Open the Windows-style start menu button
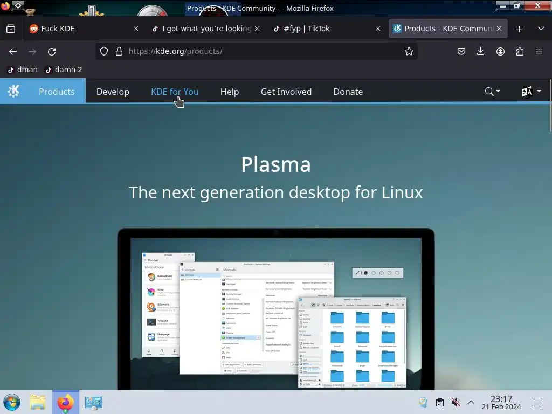Screen dimensions: 552x414 [x=12, y=402]
